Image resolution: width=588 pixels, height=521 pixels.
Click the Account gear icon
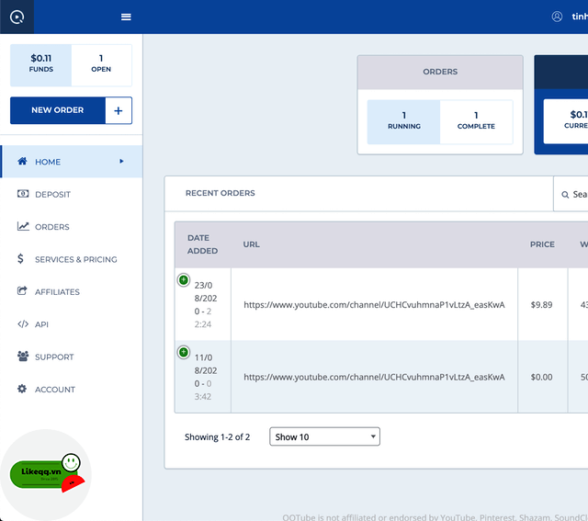tap(22, 389)
